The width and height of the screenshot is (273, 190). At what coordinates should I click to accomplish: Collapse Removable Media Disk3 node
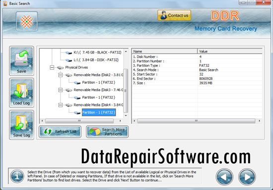[x=61, y=90]
